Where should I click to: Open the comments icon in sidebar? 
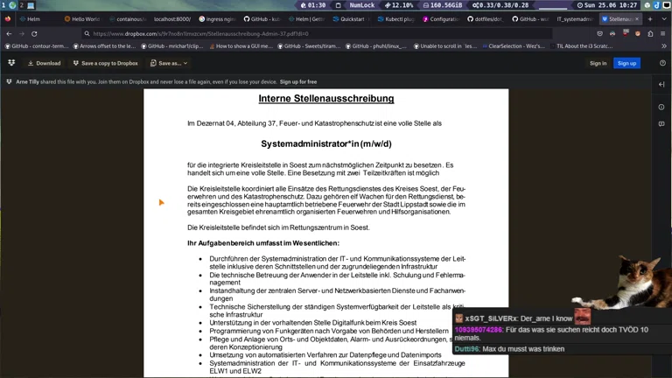click(x=661, y=124)
